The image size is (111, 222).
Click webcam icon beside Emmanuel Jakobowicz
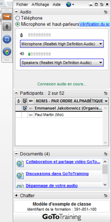(31, 108)
